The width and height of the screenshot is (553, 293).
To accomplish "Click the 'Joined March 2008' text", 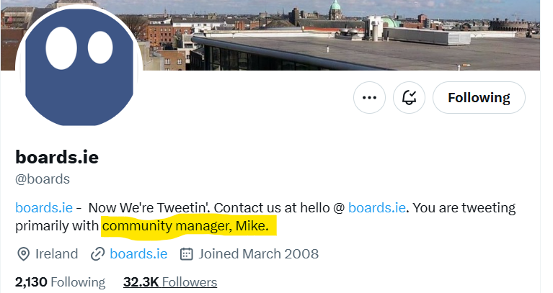I will coord(258,253).
